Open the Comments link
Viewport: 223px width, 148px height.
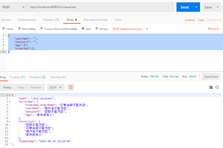click(214, 20)
